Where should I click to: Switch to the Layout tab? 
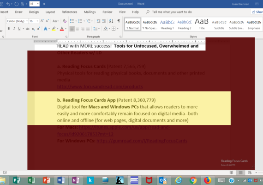50,12
